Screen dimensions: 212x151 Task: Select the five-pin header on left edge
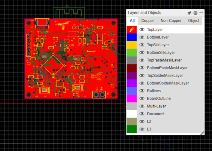29,45
